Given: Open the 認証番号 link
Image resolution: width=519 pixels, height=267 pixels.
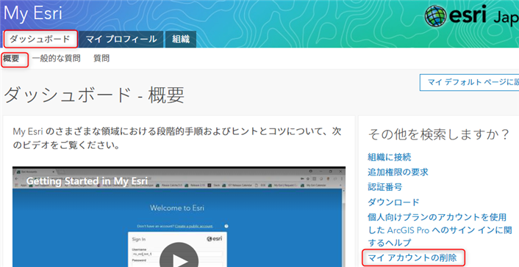Looking at the screenshot, I should 385,187.
